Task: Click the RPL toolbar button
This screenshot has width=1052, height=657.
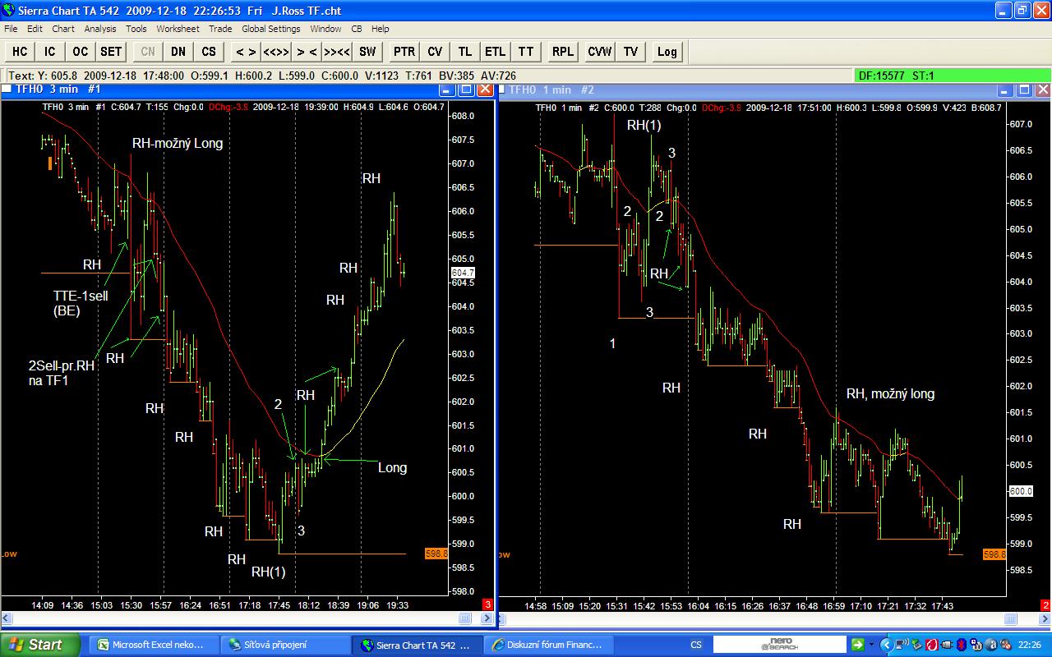Action: tap(563, 52)
